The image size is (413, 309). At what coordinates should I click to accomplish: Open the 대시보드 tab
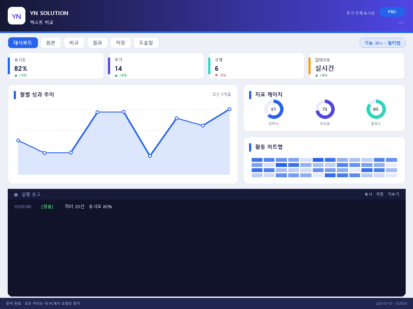pos(23,43)
